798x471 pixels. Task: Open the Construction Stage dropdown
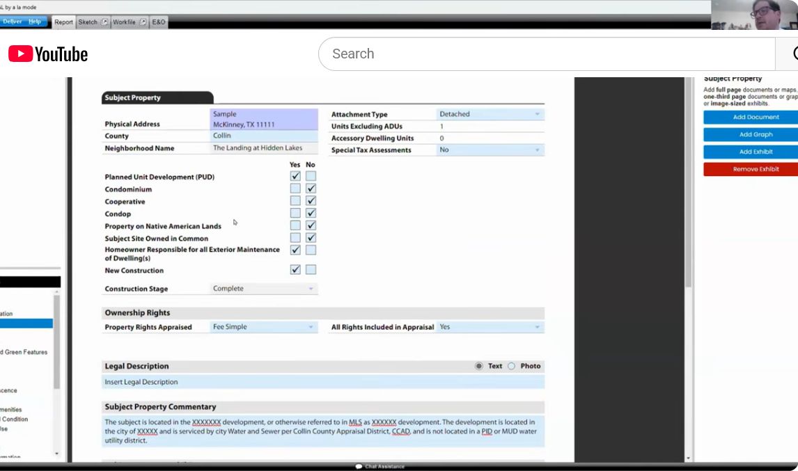(x=264, y=289)
